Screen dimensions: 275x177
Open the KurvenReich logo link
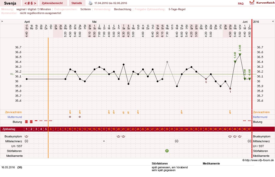[262, 3]
